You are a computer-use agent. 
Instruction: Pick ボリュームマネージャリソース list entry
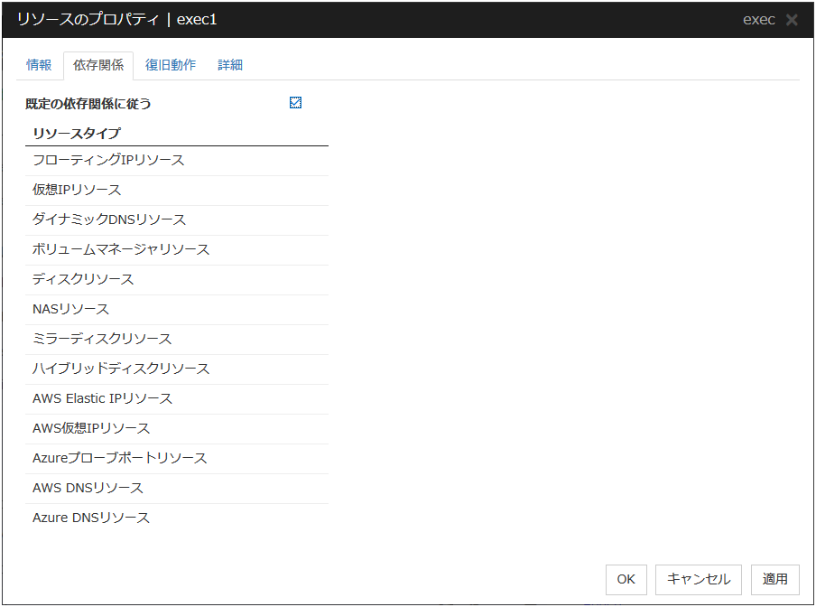[121, 249]
